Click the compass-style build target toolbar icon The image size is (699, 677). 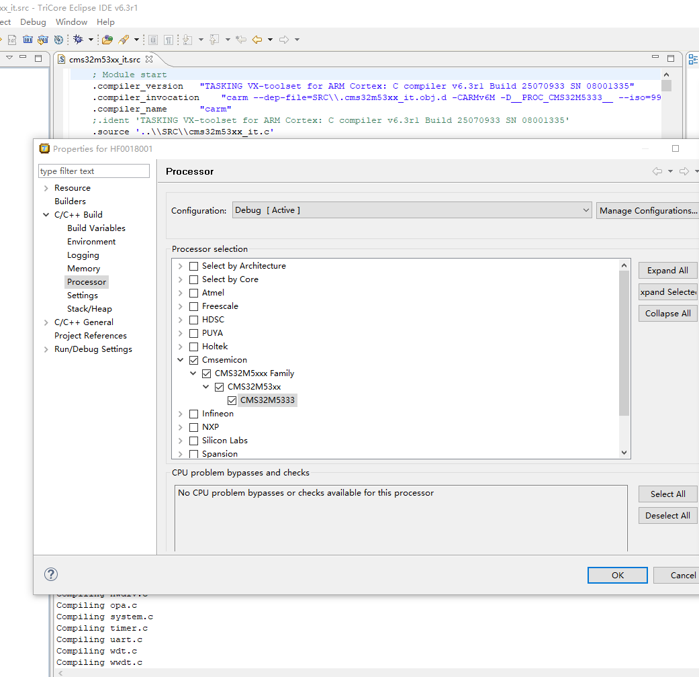58,40
